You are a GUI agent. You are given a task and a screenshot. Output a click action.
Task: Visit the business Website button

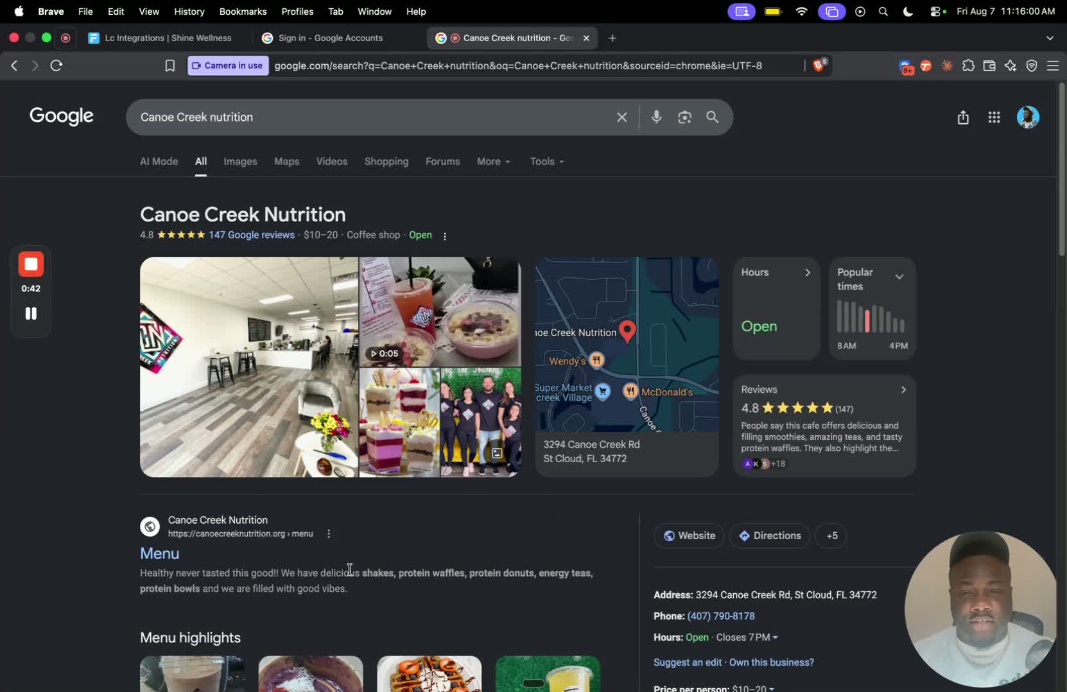click(x=689, y=535)
